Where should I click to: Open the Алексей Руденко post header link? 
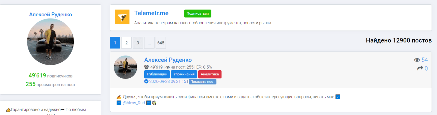point(168,60)
